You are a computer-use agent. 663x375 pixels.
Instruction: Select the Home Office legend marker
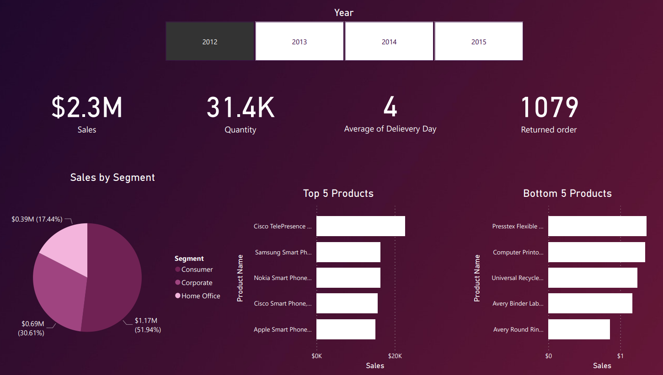click(x=177, y=296)
